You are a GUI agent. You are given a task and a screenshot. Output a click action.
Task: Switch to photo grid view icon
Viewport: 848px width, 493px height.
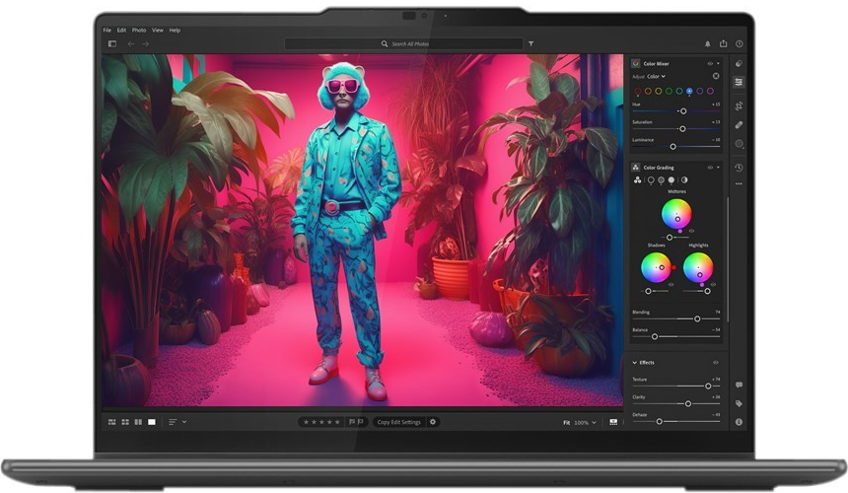[112, 422]
